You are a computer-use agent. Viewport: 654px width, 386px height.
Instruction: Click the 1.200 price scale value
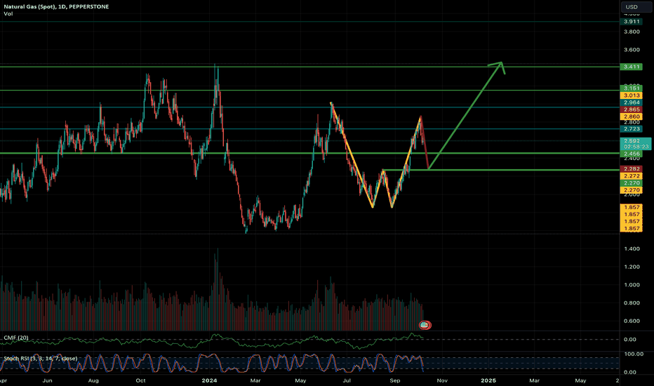(x=632, y=267)
